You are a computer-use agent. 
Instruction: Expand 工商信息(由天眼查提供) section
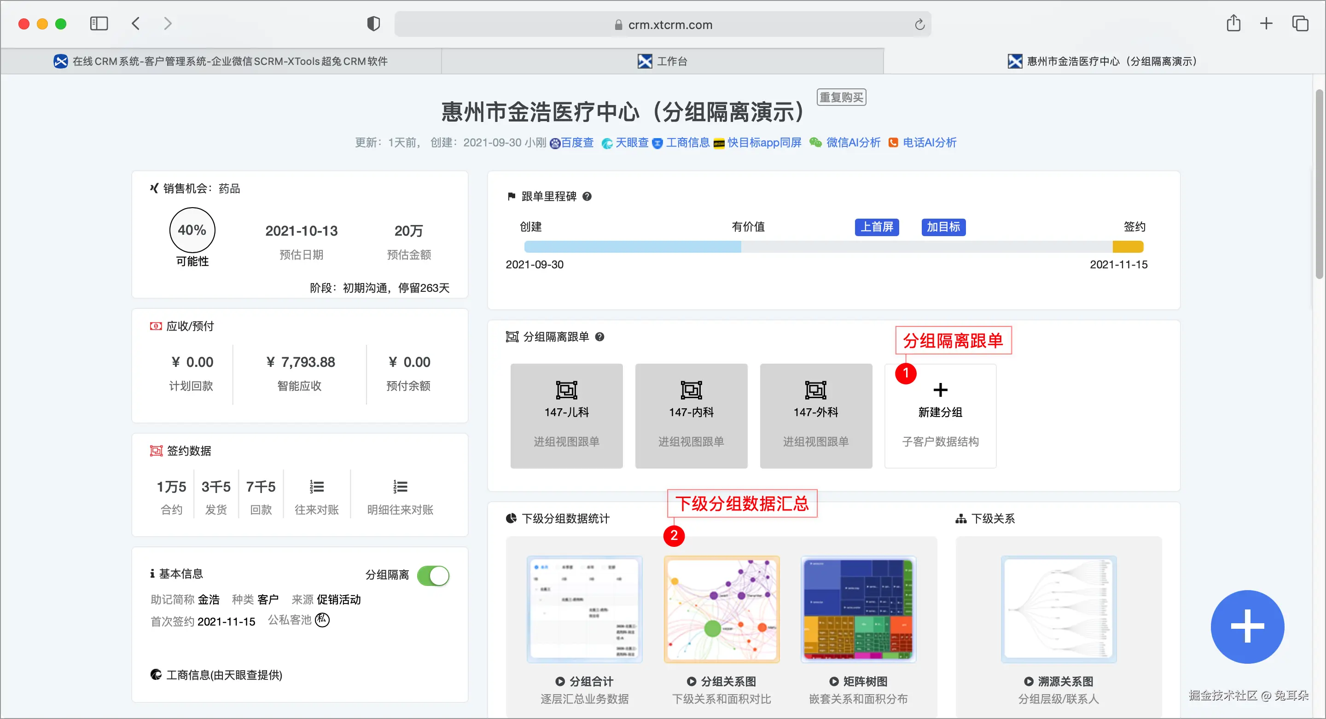coord(223,675)
